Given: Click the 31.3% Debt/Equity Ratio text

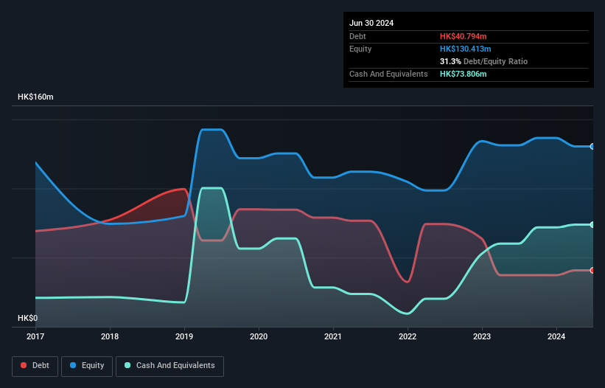Looking at the screenshot, I should click(x=483, y=61).
